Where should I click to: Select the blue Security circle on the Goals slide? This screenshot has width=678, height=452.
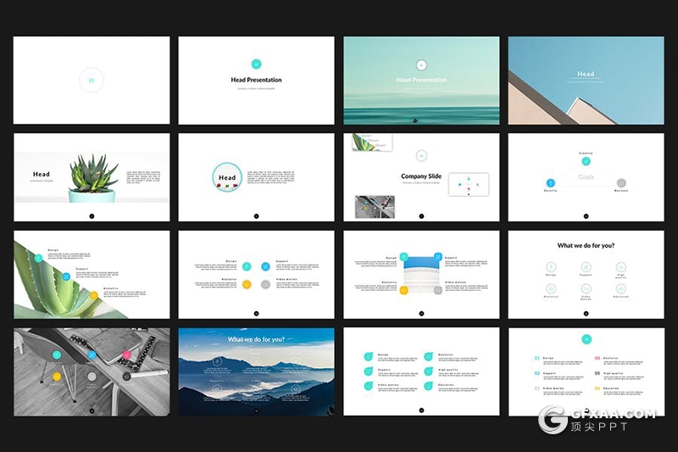550,182
